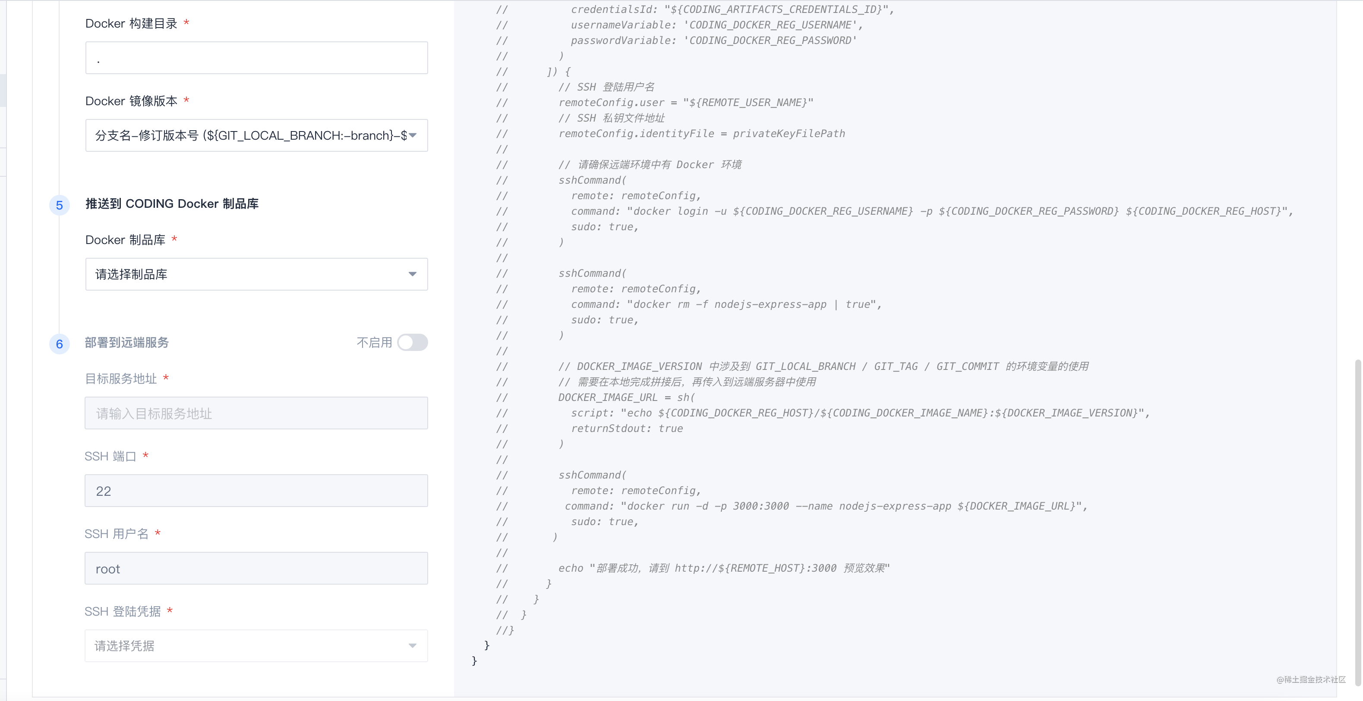Click the returnStdout: true code line
The image size is (1363, 701).
coord(627,428)
